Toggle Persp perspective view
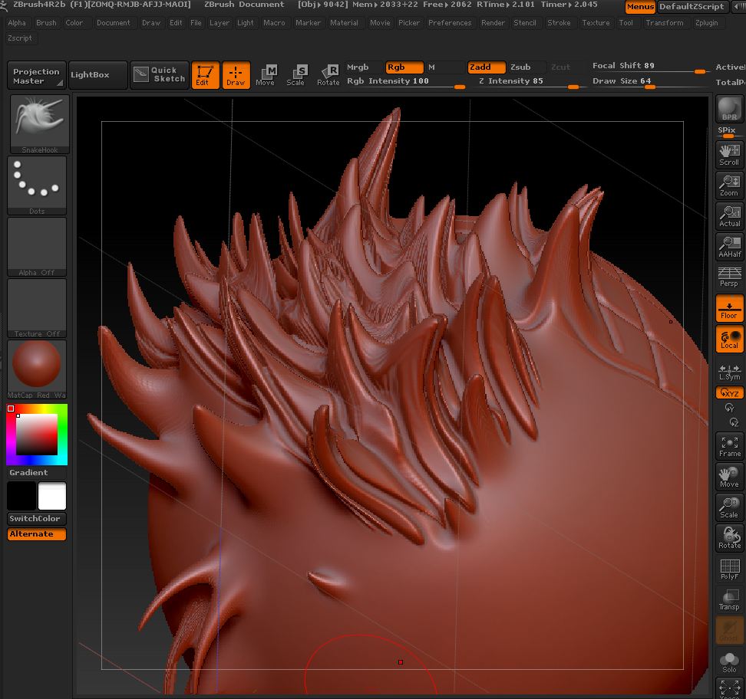This screenshot has height=699, width=746. click(729, 277)
